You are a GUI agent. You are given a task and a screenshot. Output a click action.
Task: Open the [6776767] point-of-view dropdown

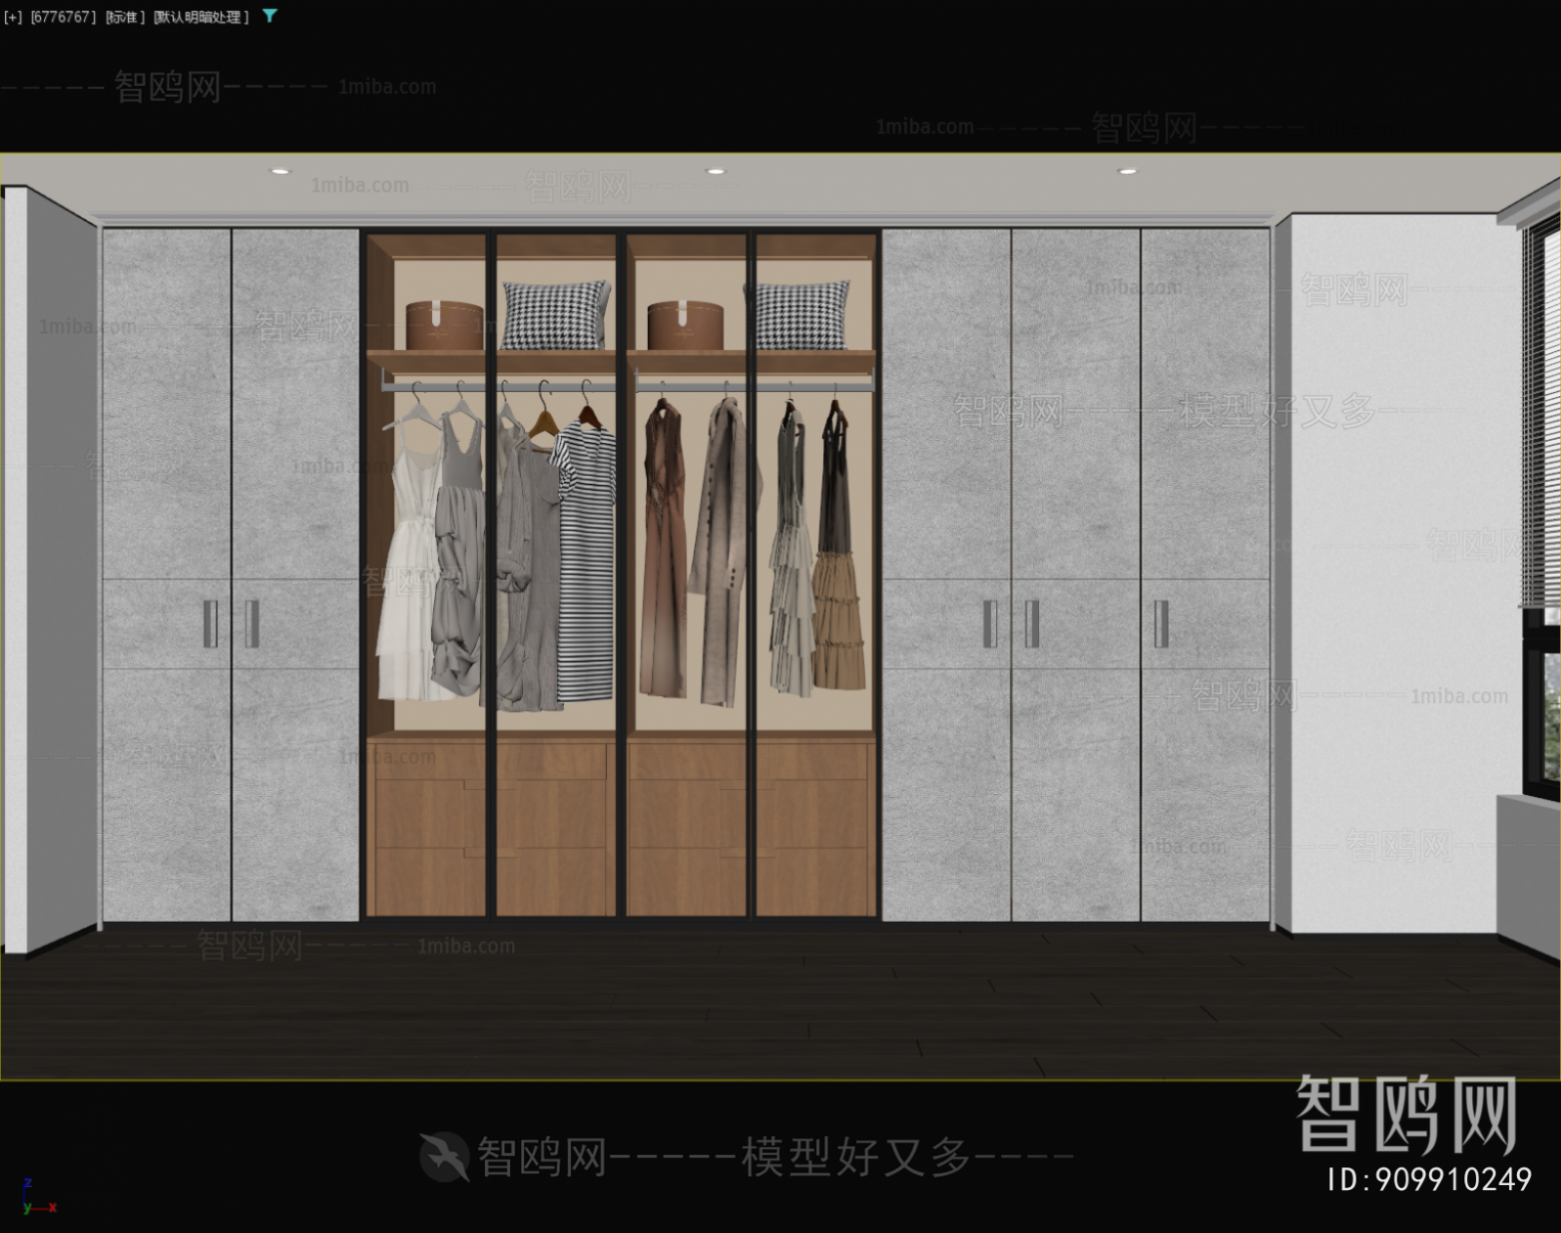[63, 16]
